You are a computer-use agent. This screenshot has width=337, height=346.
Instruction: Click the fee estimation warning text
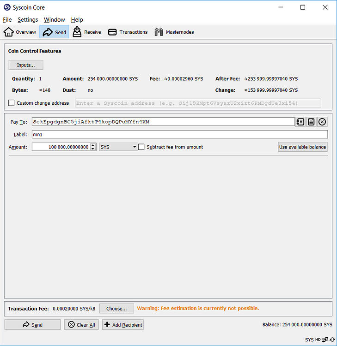point(198,308)
